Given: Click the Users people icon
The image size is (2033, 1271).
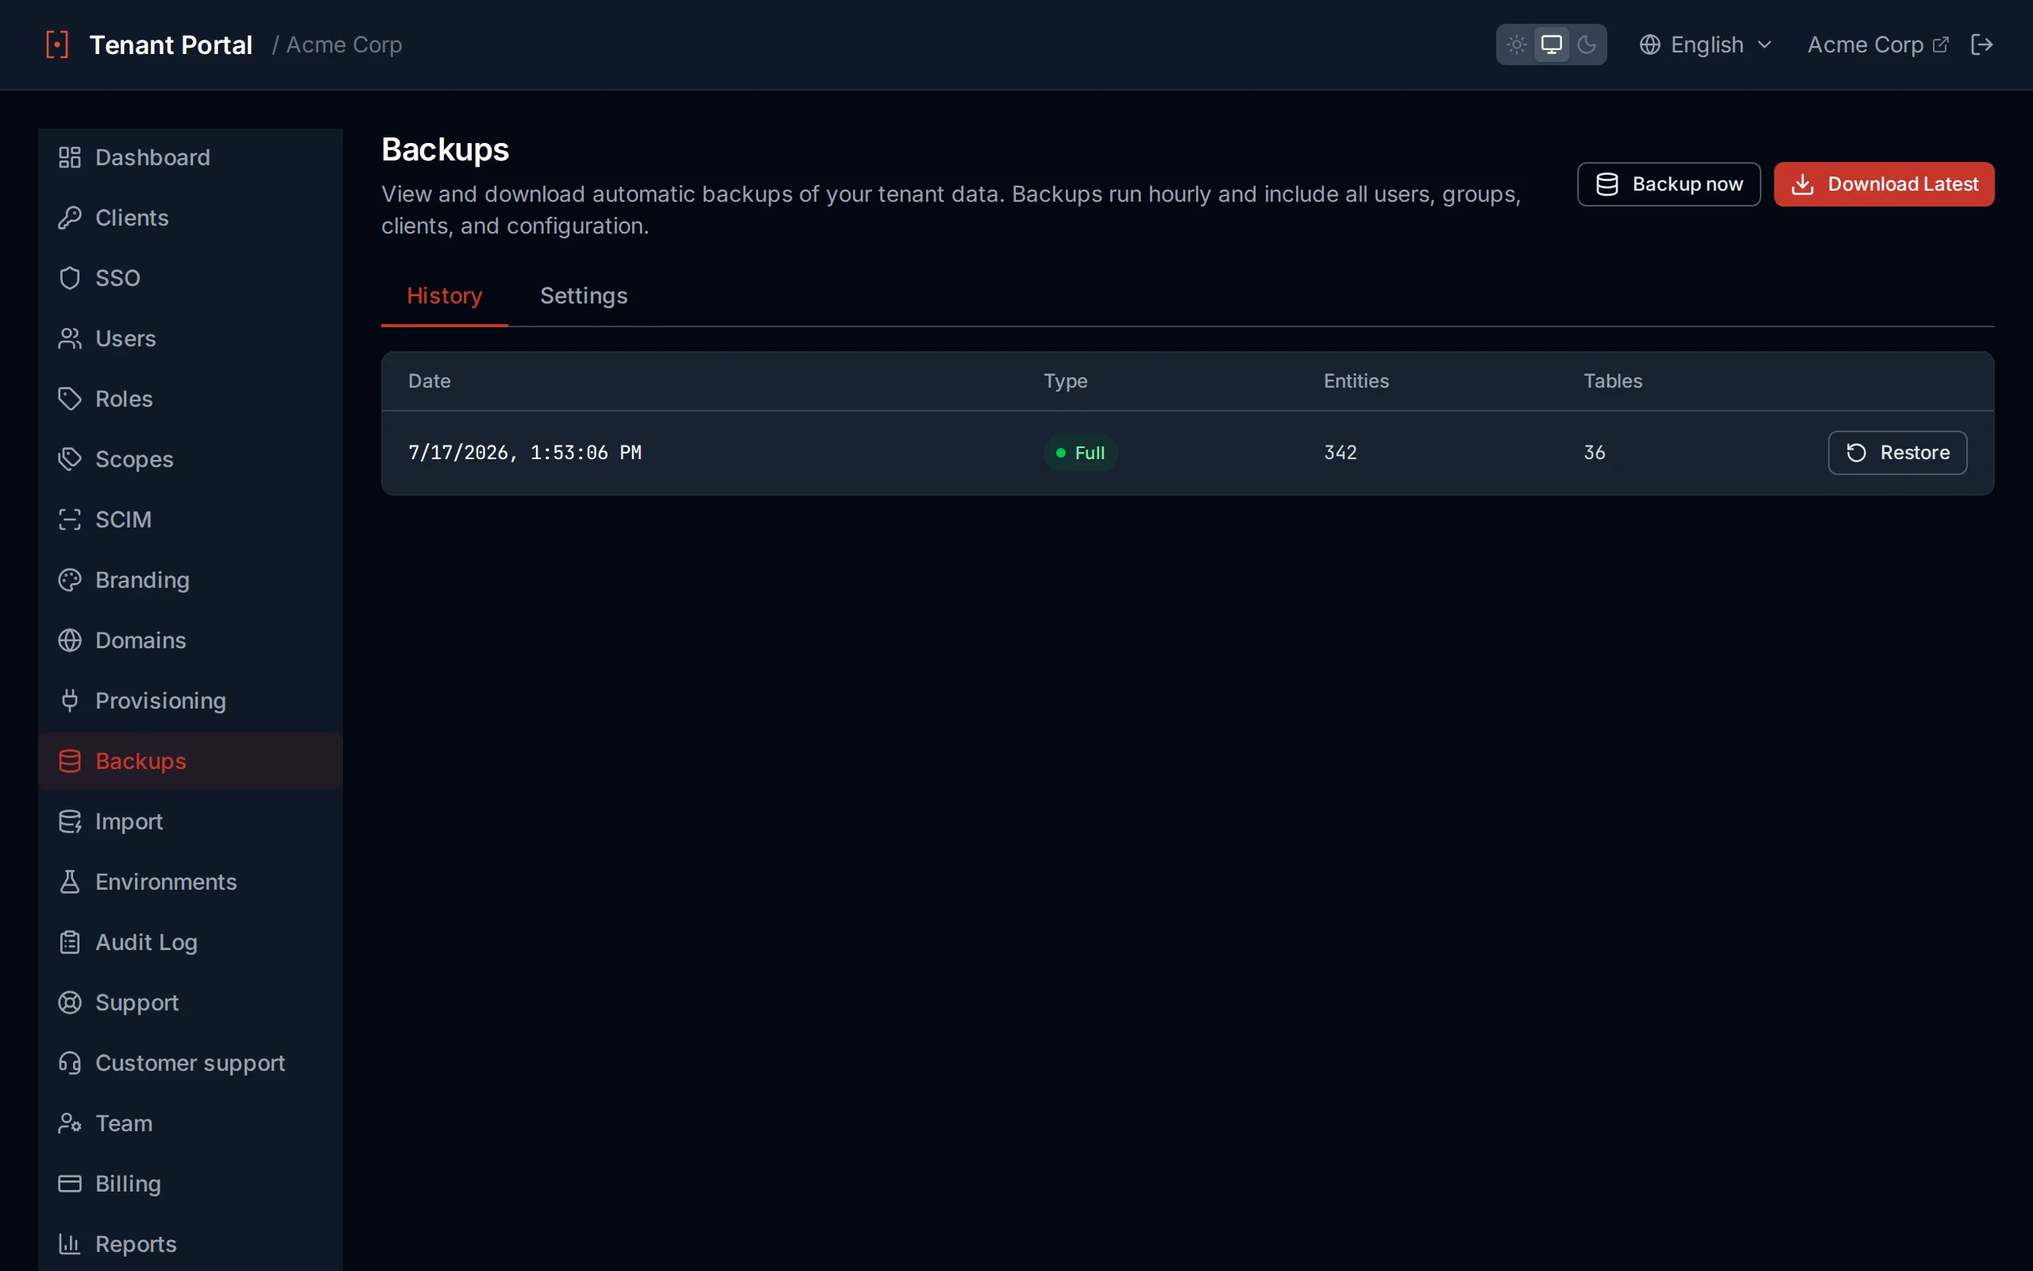Looking at the screenshot, I should pyautogui.click(x=70, y=338).
